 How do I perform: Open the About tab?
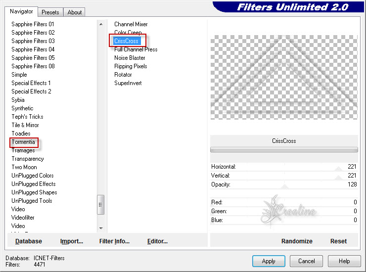(75, 12)
